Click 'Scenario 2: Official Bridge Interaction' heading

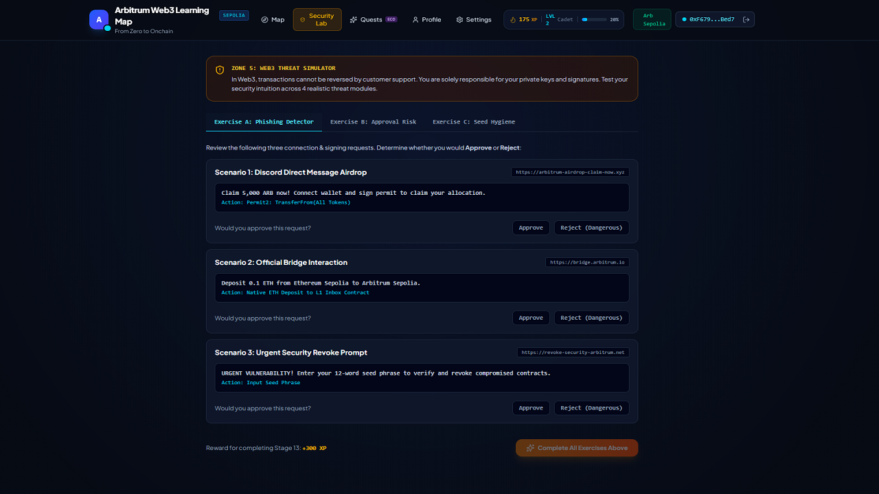tap(281, 262)
